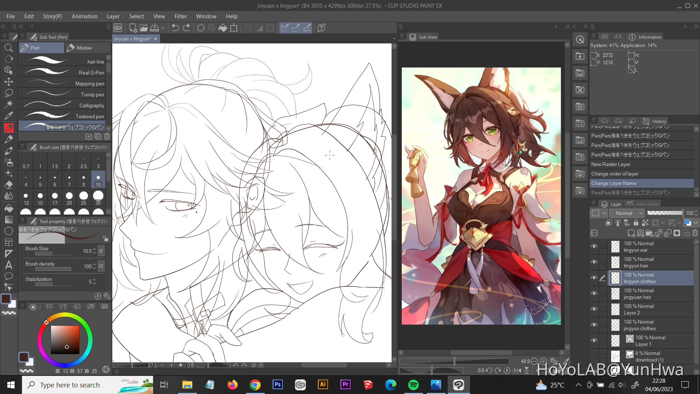Screen dimensions: 700x394
Task: Open the Filter menu
Action: [181, 16]
